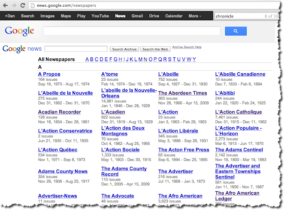Open L'Abeille de la Nouvelle link, 275 issues

(x=65, y=93)
